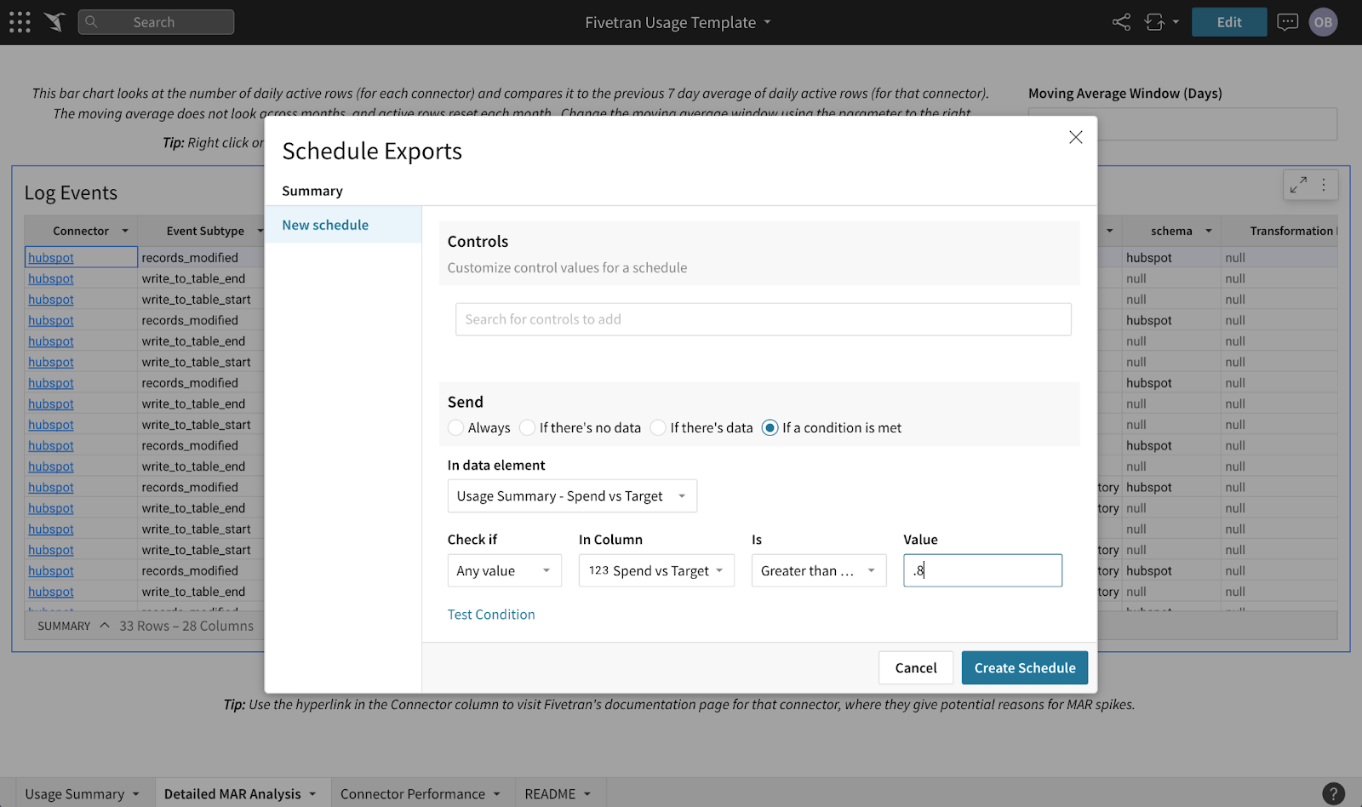The width and height of the screenshot is (1362, 807).
Task: Open the Greater than comparison dropdown
Action: click(x=817, y=570)
